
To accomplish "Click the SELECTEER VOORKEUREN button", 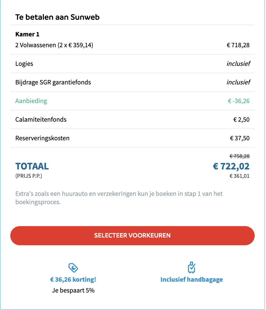I will click(132, 236).
